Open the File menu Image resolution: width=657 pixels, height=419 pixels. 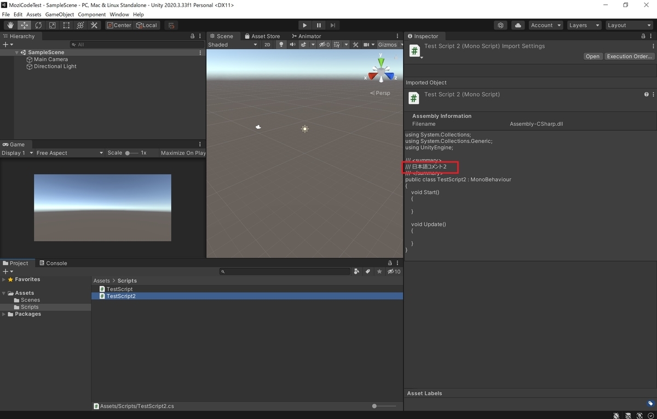6,14
